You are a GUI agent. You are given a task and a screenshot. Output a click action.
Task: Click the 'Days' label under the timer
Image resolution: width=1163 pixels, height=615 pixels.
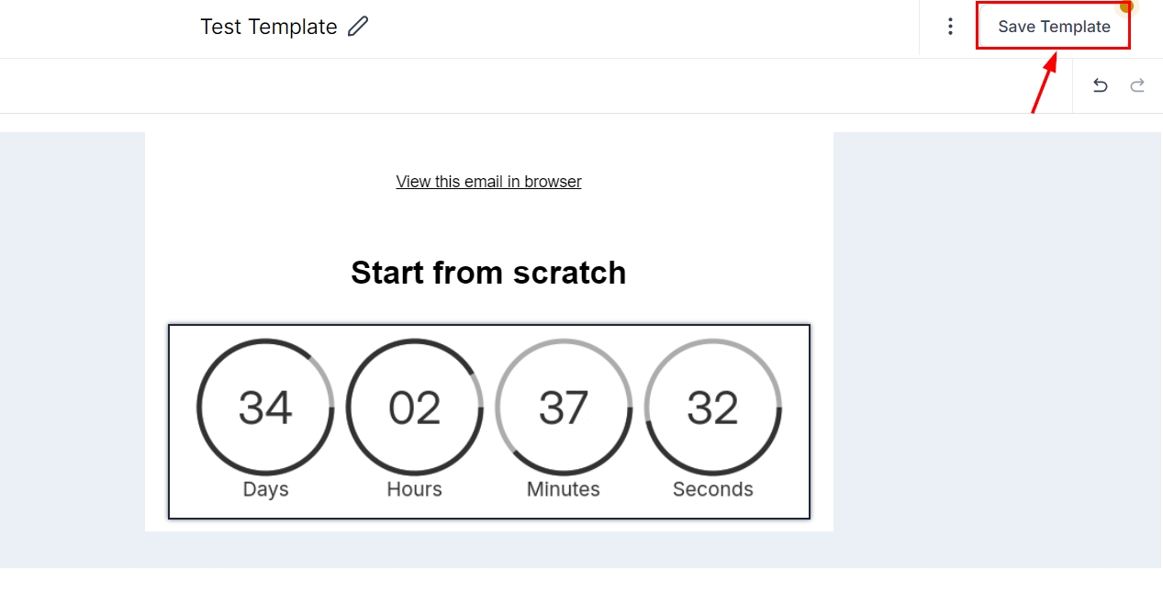pos(265,489)
